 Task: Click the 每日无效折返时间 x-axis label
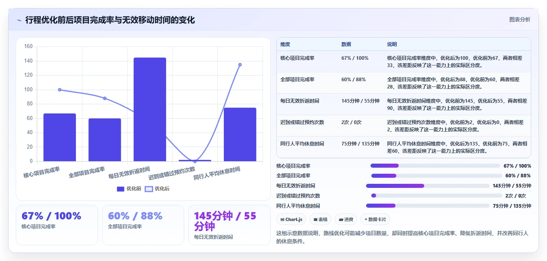(x=129, y=173)
